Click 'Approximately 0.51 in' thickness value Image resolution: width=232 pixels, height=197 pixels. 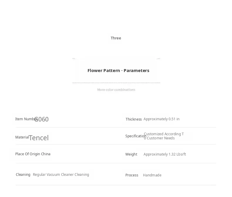pos(162,119)
